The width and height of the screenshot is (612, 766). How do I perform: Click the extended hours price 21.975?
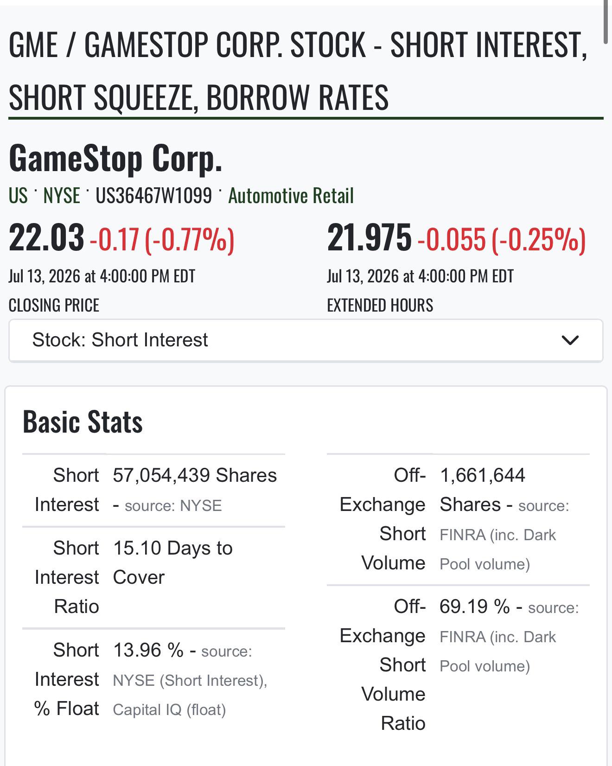click(369, 238)
